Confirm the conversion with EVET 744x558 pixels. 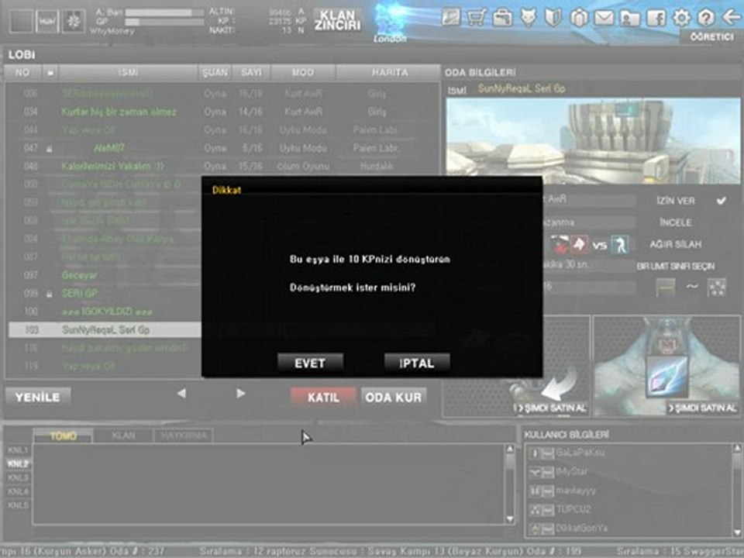(x=310, y=363)
